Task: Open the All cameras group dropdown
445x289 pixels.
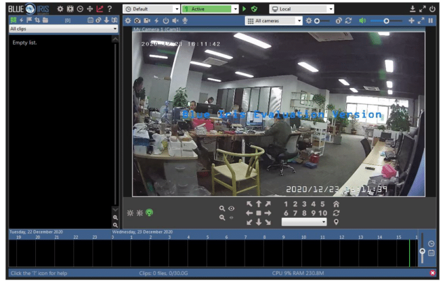Action: pos(273,20)
